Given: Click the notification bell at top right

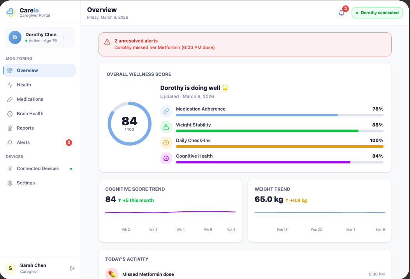Looking at the screenshot, I should pyautogui.click(x=341, y=13).
